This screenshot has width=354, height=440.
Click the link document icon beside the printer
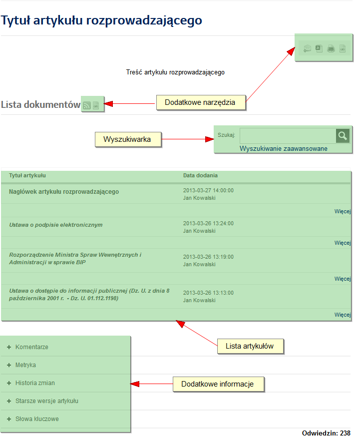[343, 48]
